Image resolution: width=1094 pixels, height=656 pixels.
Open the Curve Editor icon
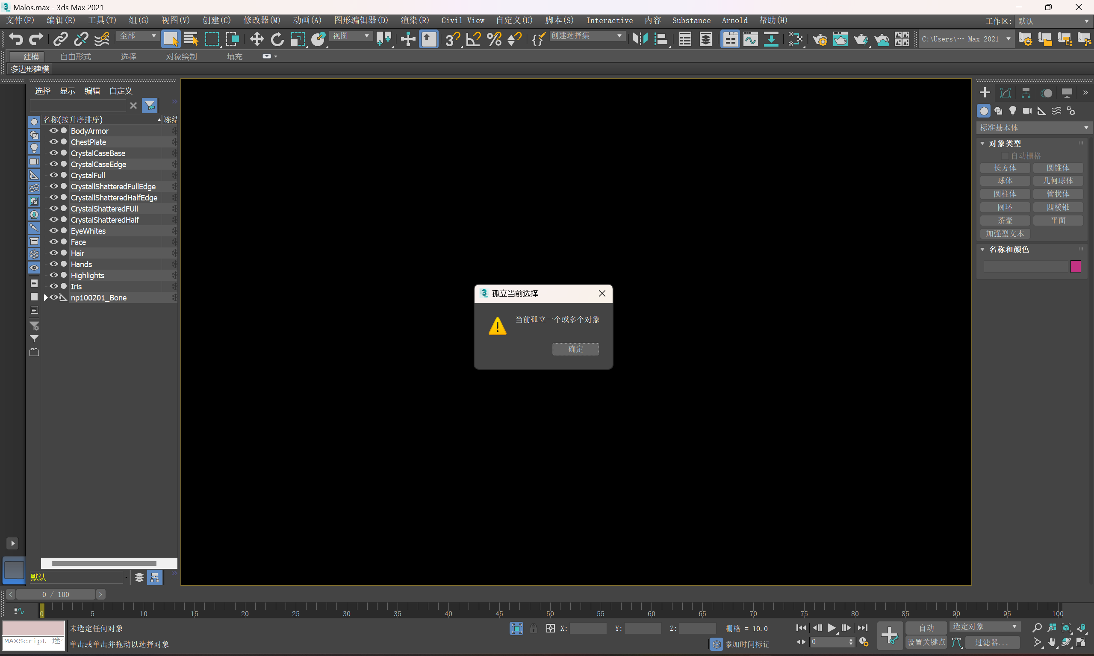(750, 39)
